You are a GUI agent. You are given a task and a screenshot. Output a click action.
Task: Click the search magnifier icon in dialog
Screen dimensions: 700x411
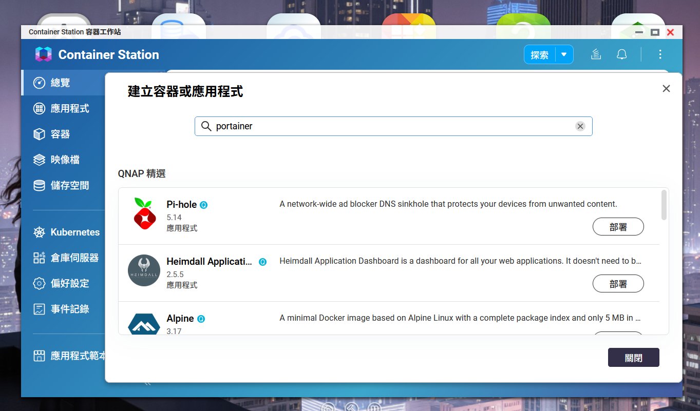(206, 126)
